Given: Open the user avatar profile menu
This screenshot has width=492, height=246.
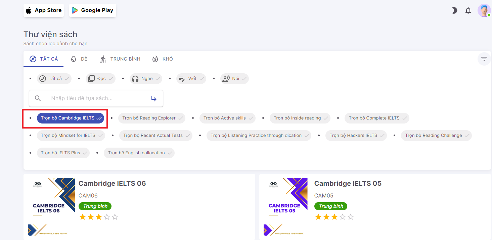Looking at the screenshot, I should [x=484, y=10].
